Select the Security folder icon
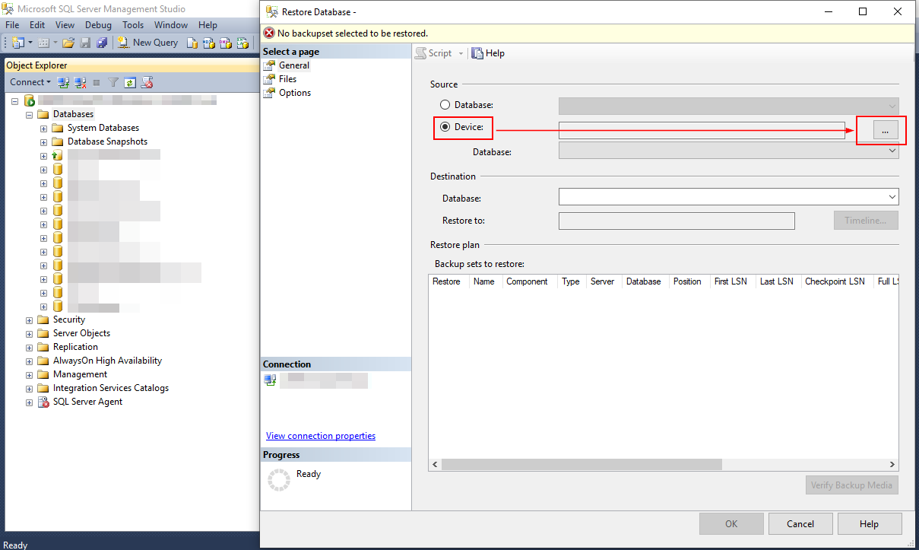This screenshot has width=919, height=550. coord(43,320)
